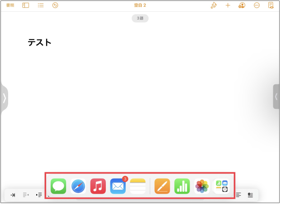
Task: Tap the undo arrow icon
Action: pos(55,5)
